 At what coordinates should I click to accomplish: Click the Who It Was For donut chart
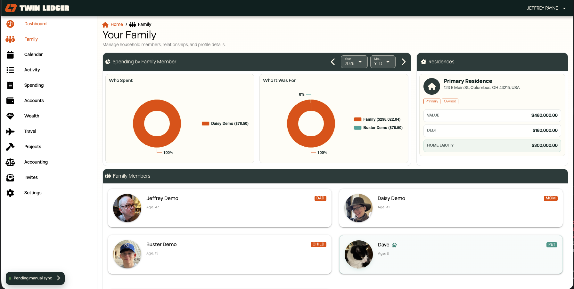coord(311,124)
